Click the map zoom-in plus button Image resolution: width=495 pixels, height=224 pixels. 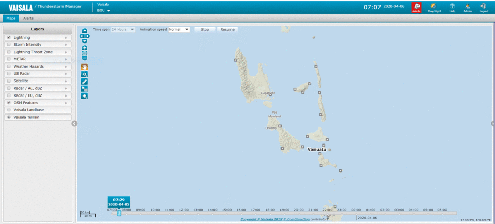tap(85, 48)
